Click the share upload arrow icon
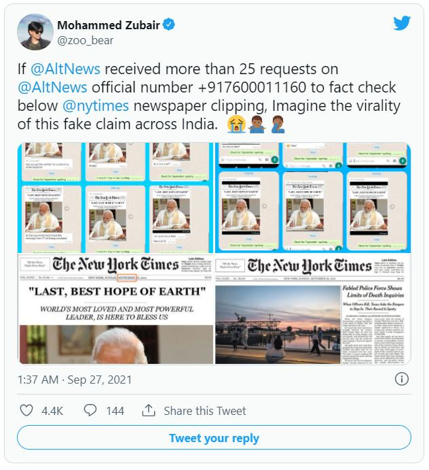This screenshot has width=429, height=470. [x=149, y=410]
